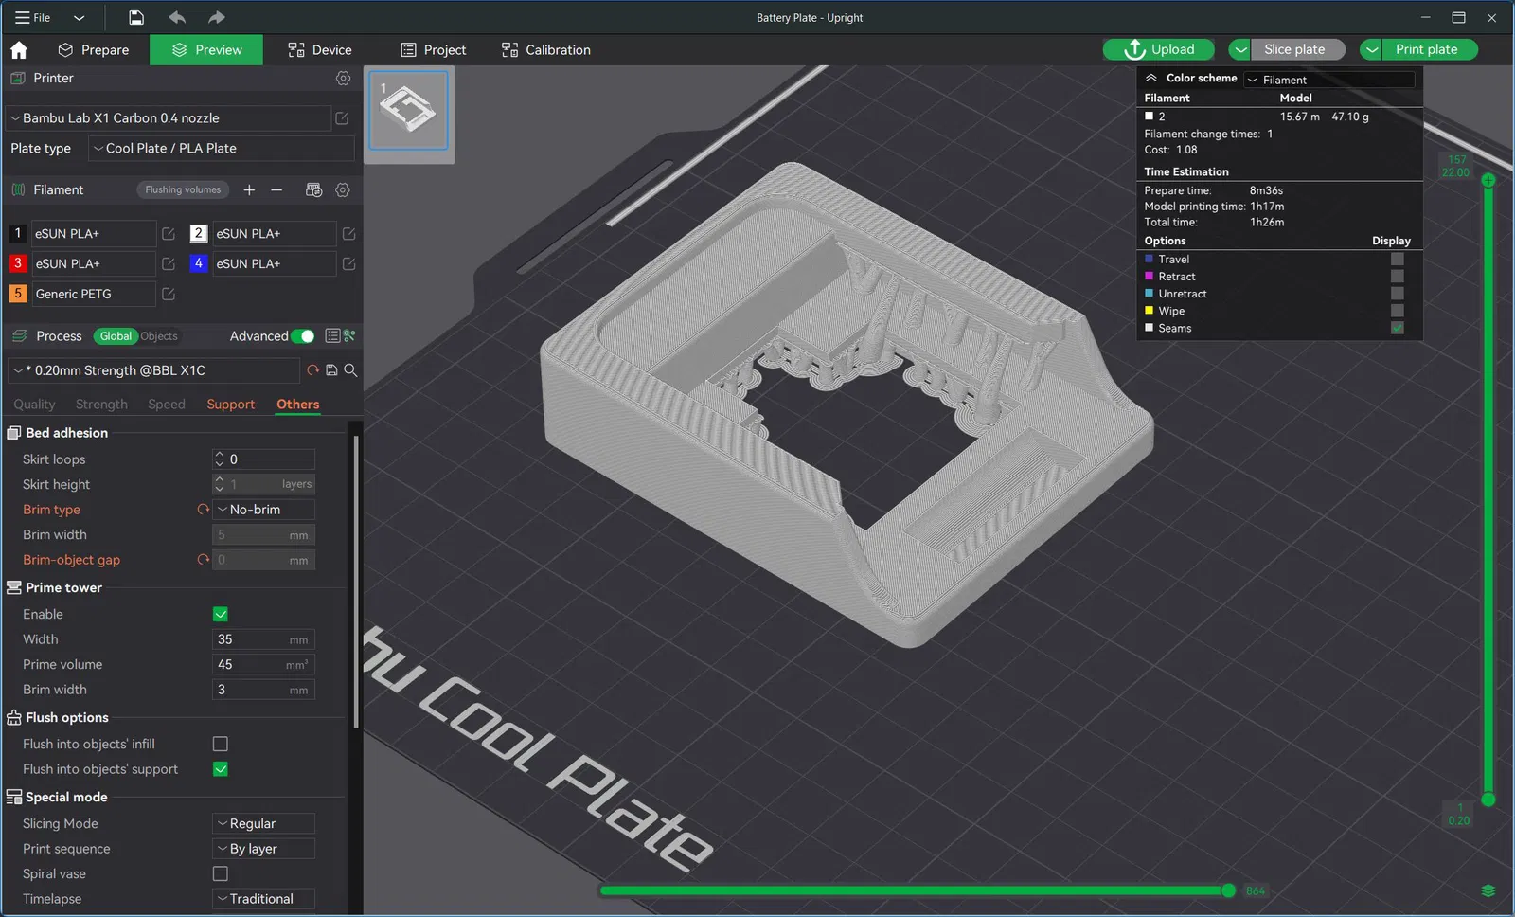
Task: Click the Print plate button
Action: pos(1426,49)
